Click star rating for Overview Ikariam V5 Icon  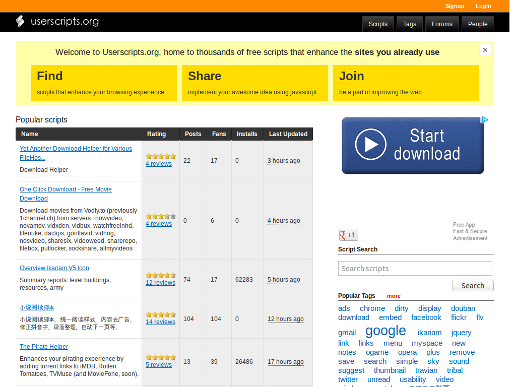click(161, 275)
